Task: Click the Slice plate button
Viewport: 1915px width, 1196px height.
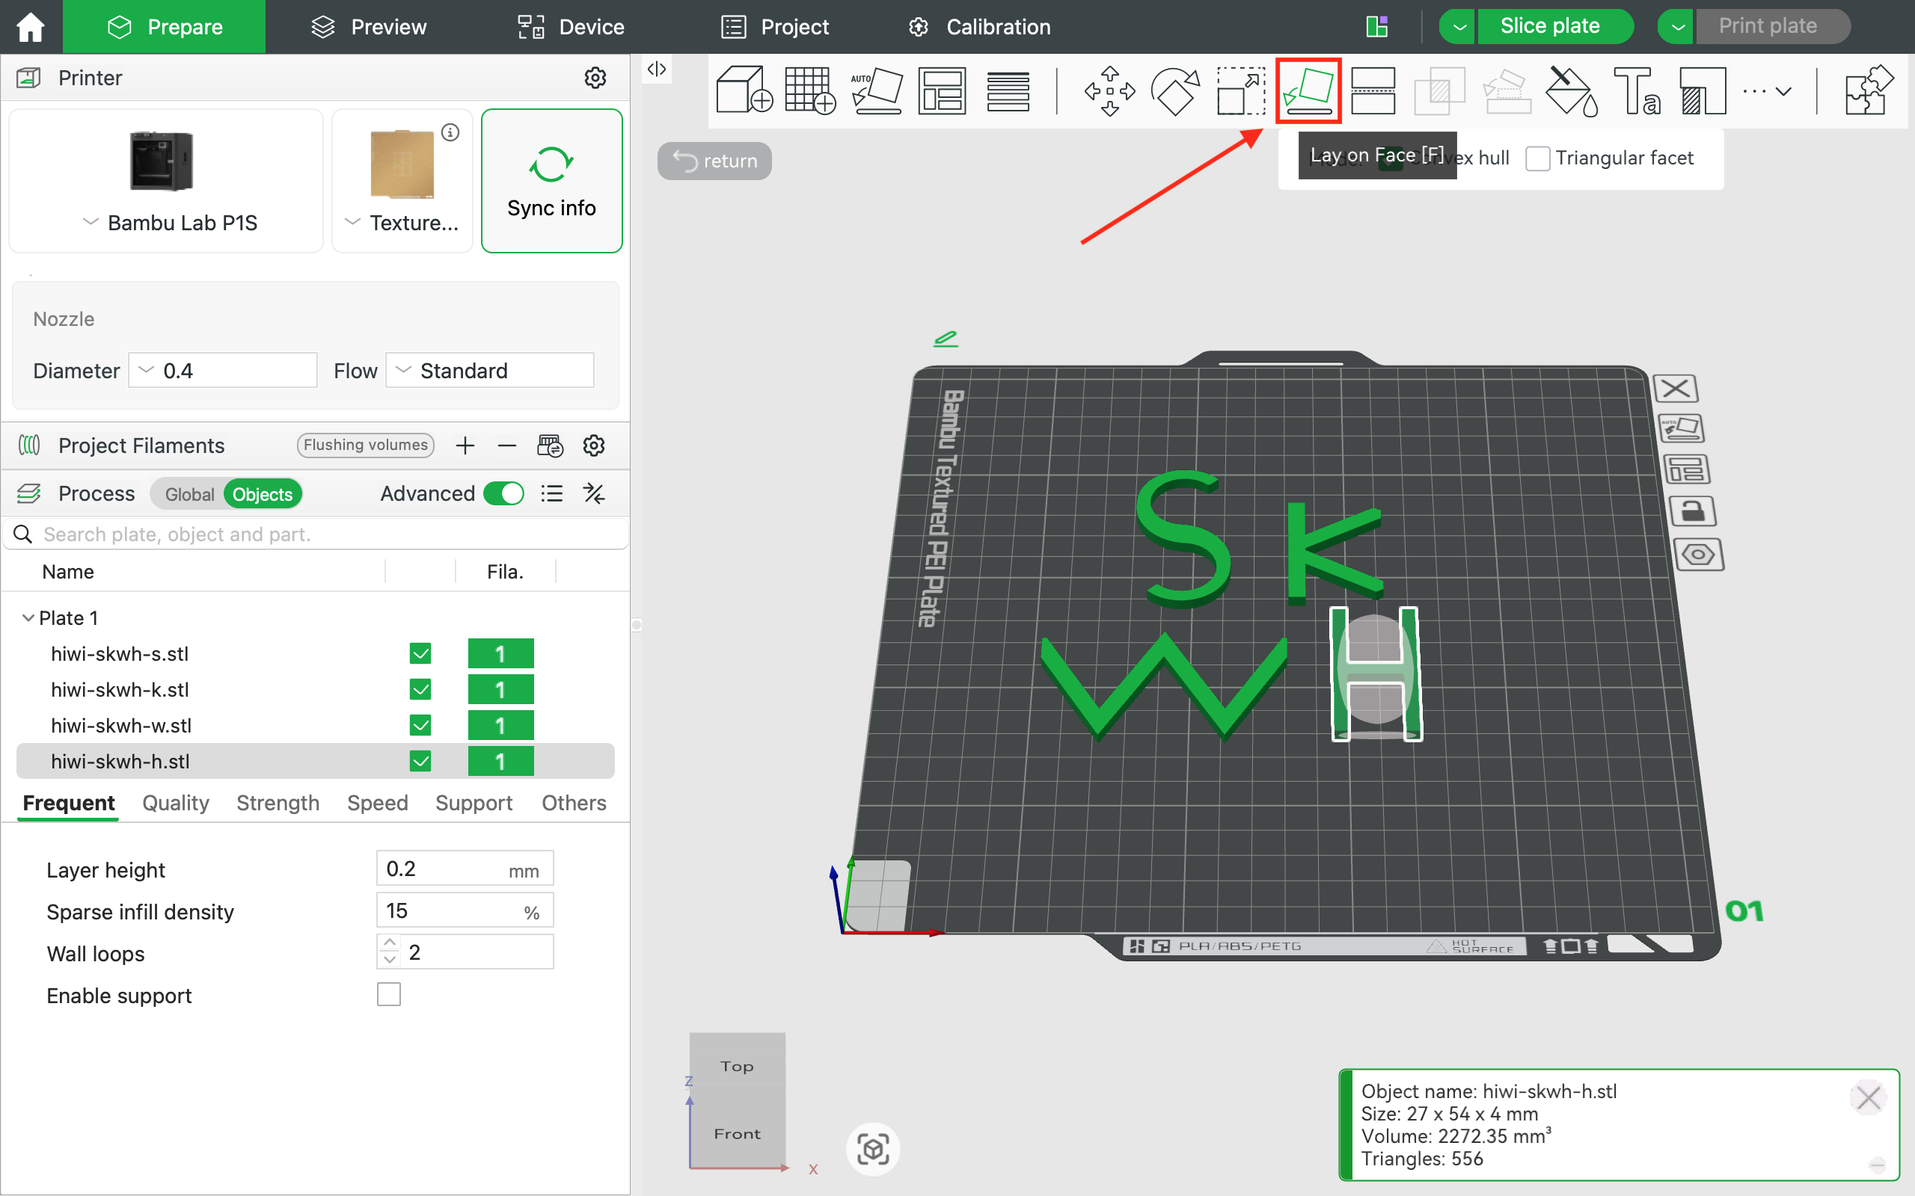Action: tap(1548, 26)
